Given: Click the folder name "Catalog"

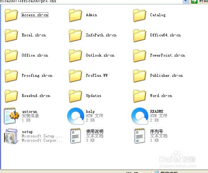Looking at the screenshot, I should tap(158, 15).
